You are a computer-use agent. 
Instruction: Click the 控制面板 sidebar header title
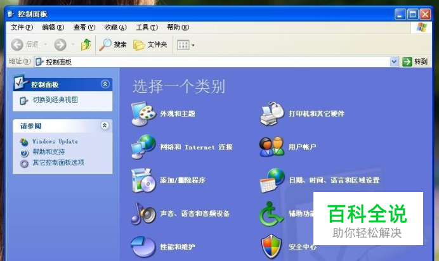tap(45, 85)
